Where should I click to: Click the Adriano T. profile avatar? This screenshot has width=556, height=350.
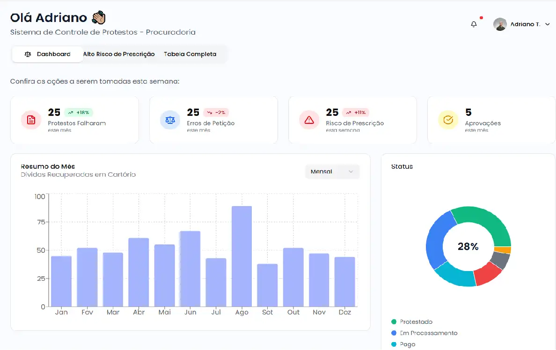point(500,24)
